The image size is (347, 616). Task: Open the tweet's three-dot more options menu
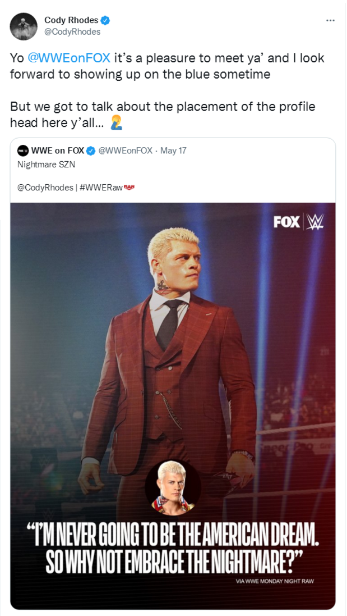point(330,20)
